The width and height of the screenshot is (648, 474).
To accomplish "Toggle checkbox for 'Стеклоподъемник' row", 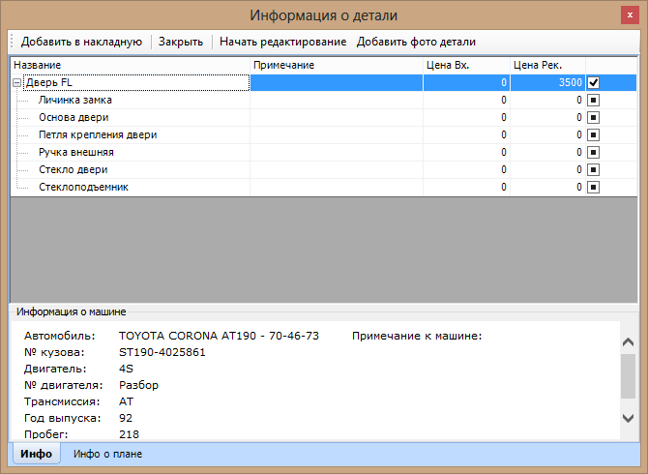I will [x=593, y=187].
